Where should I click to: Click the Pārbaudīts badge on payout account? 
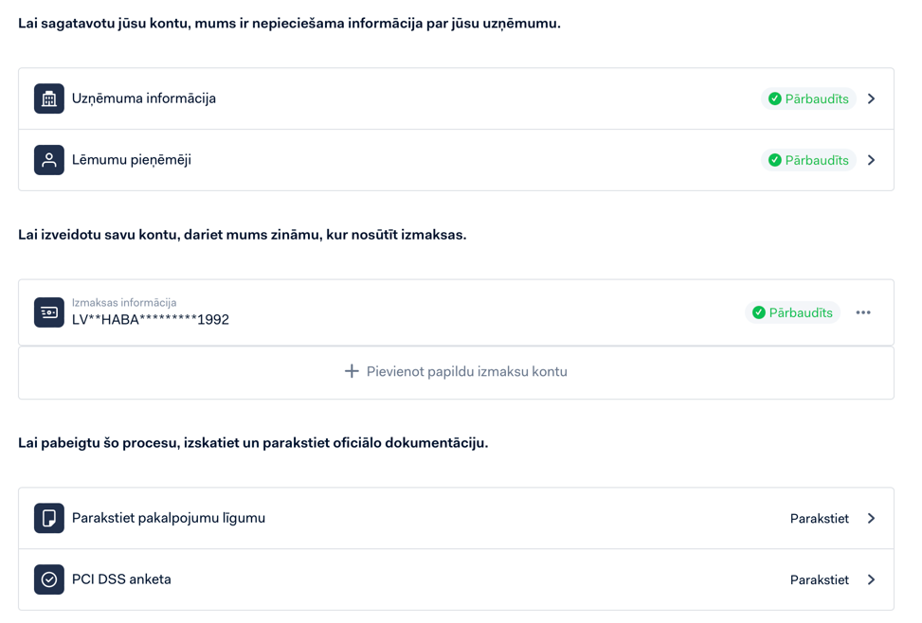792,312
